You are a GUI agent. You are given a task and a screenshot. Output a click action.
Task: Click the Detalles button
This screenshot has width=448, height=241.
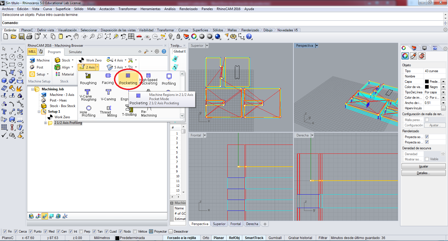(x=423, y=173)
